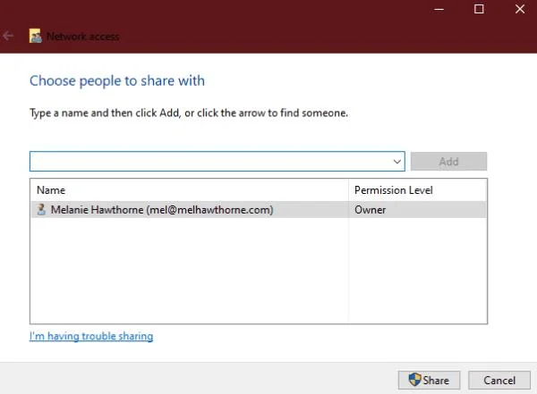Click the Name column header
The width and height of the screenshot is (537, 394).
tap(190, 190)
